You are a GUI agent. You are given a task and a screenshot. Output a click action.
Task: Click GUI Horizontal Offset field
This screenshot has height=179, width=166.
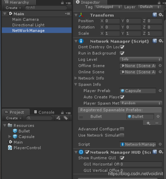click(x=141, y=164)
